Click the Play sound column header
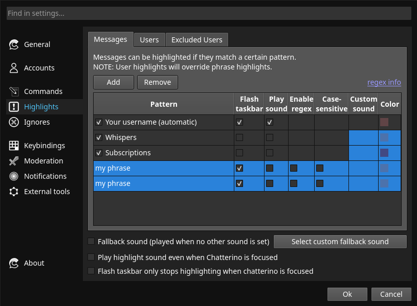Viewport: 417px width, 306px height. [x=276, y=104]
